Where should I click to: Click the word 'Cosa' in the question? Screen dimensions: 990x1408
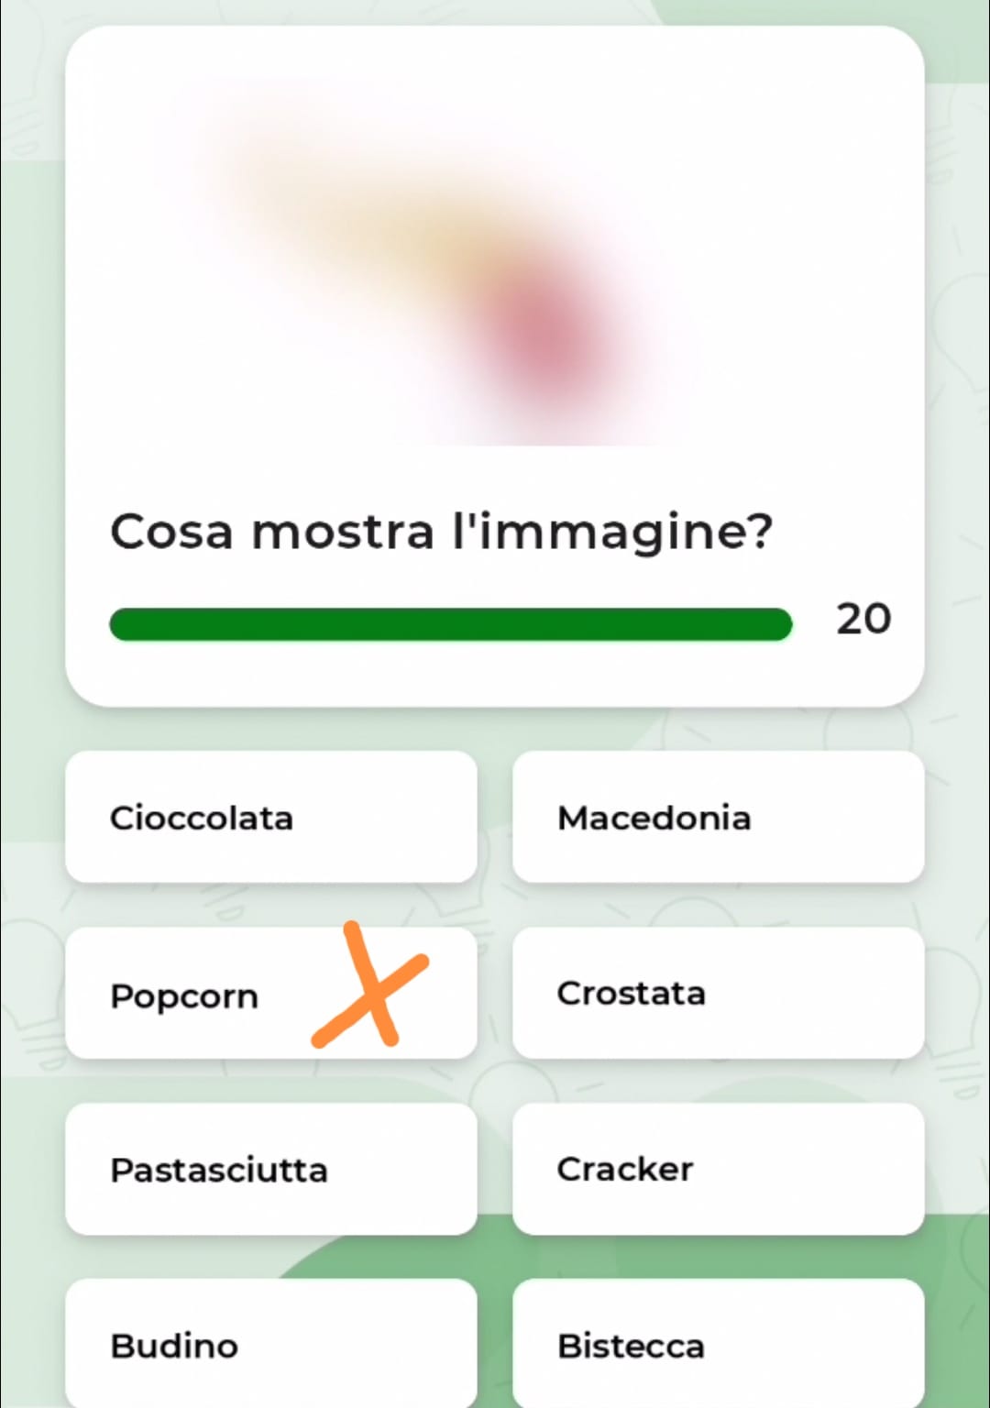[172, 533]
